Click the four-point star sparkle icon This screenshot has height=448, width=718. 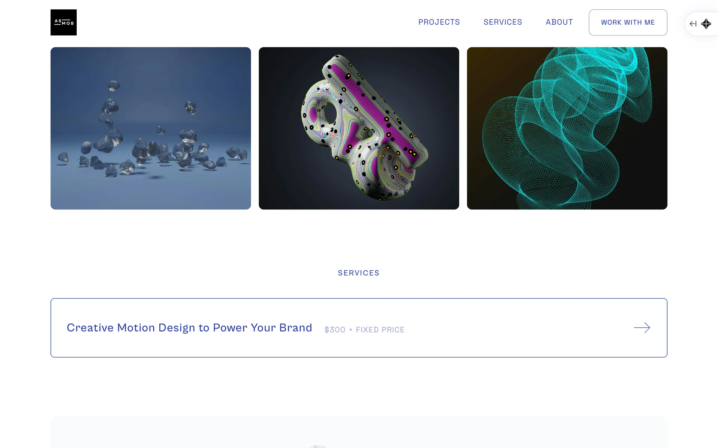[706, 24]
